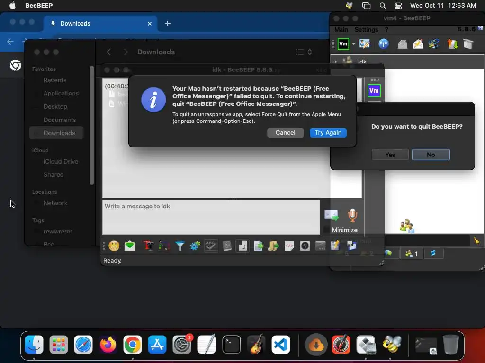
Task: Open the ? help menu
Action: 386,30
